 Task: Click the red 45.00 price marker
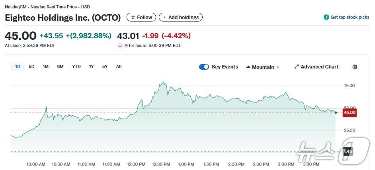tap(349, 113)
